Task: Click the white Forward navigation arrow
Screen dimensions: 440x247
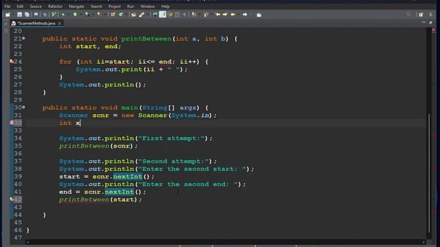Action: (x=245, y=14)
